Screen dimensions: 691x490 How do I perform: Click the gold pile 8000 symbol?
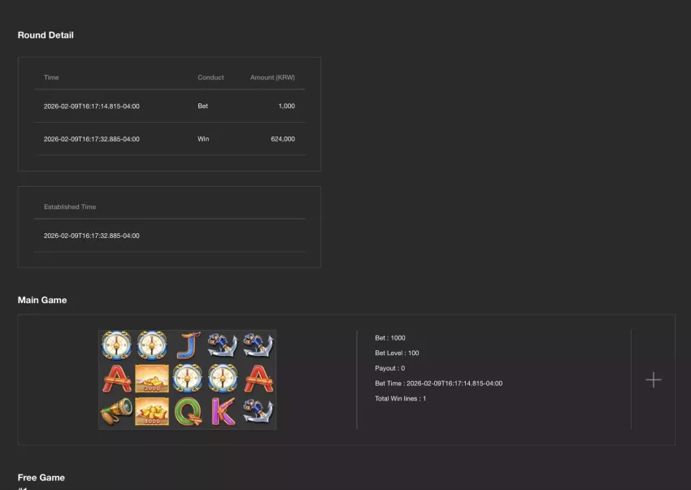point(152,411)
